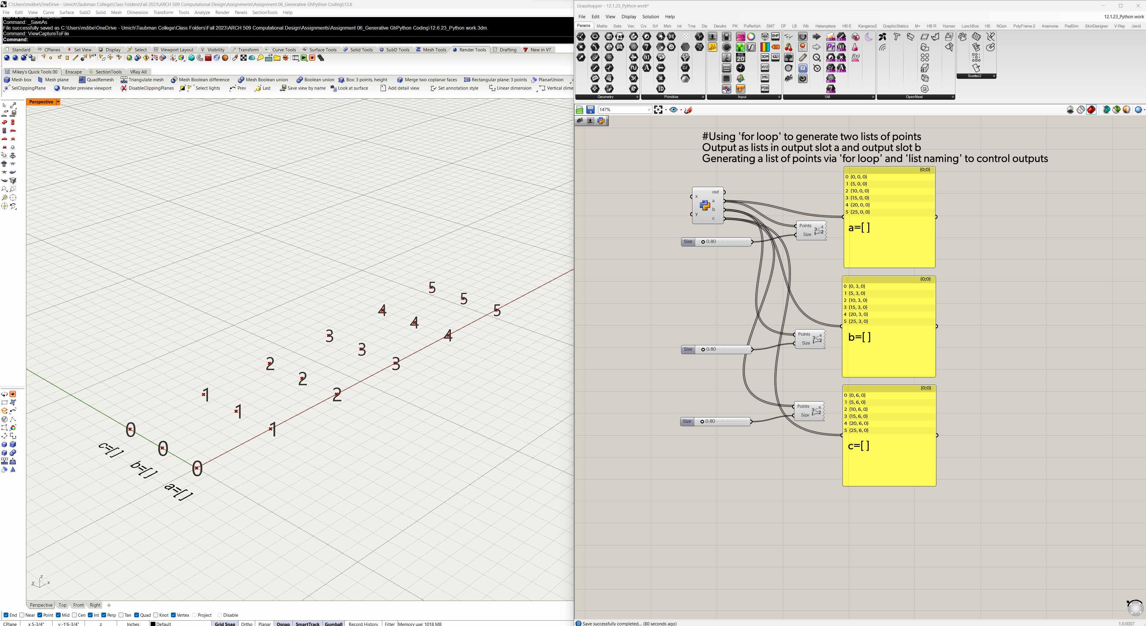Click the open file icon in Grasshopper
Screen dimensions: 1146x626
click(x=580, y=109)
